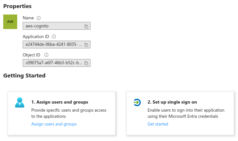Copy the Object ID to clipboard
This screenshot has width=238, height=141.
[86, 63]
